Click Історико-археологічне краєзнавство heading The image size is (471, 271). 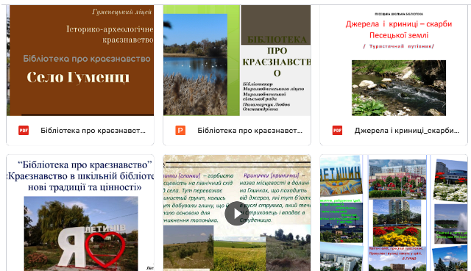(x=110, y=35)
